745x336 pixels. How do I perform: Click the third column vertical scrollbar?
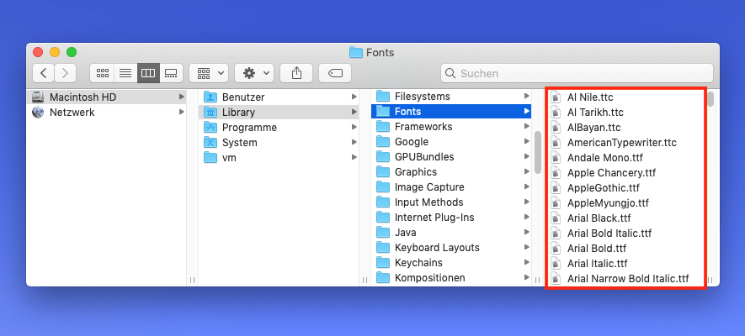coord(537,151)
